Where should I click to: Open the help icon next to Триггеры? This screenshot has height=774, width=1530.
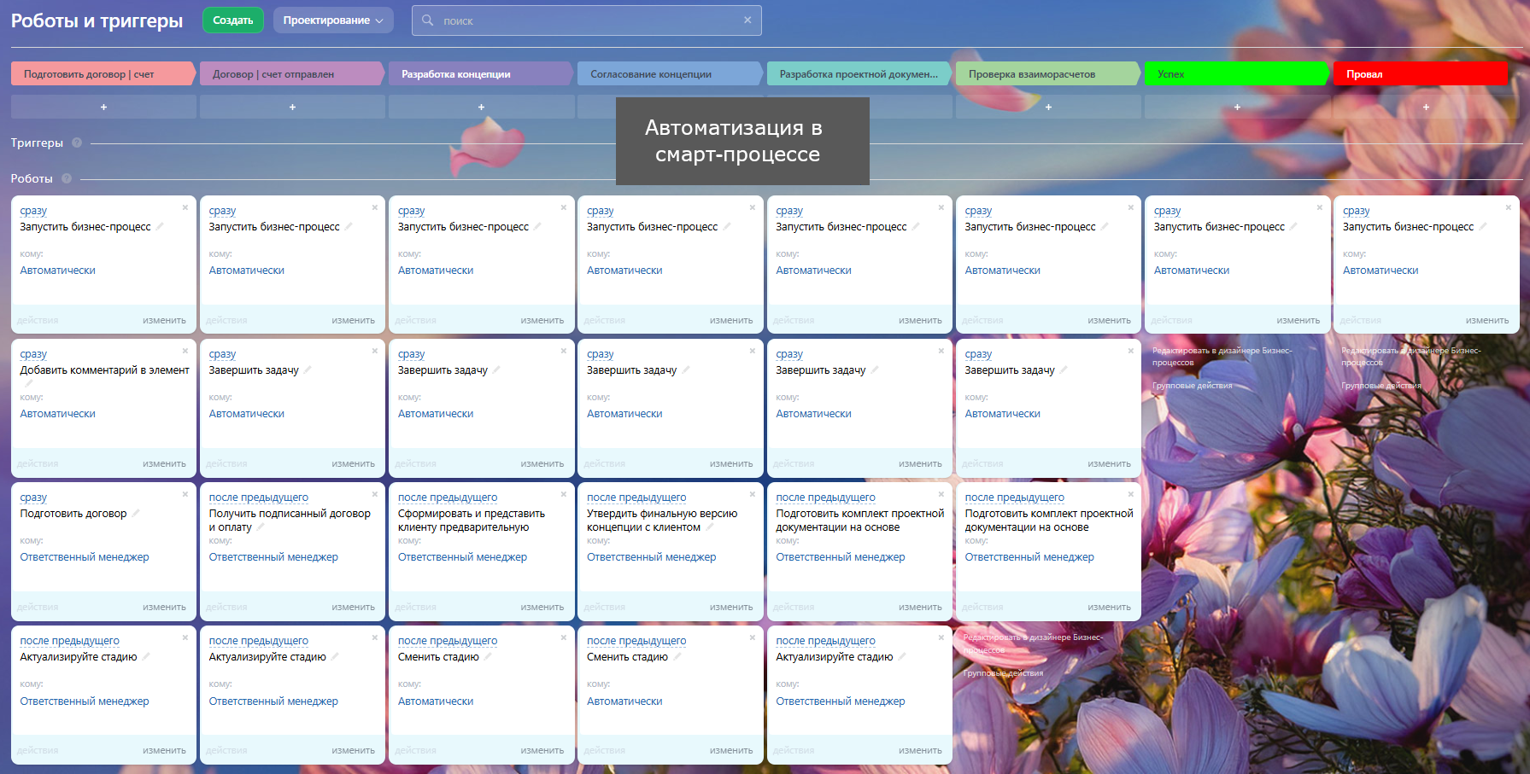point(77,143)
